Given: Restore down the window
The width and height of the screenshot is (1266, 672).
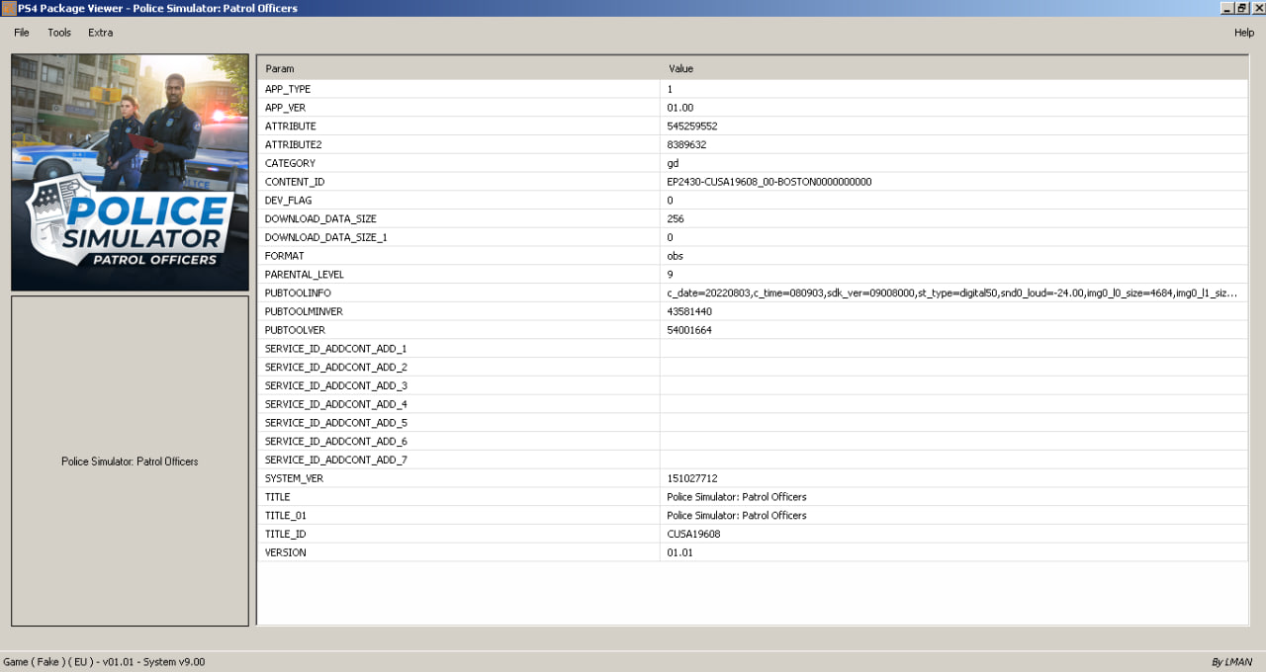Looking at the screenshot, I should tap(1241, 8).
